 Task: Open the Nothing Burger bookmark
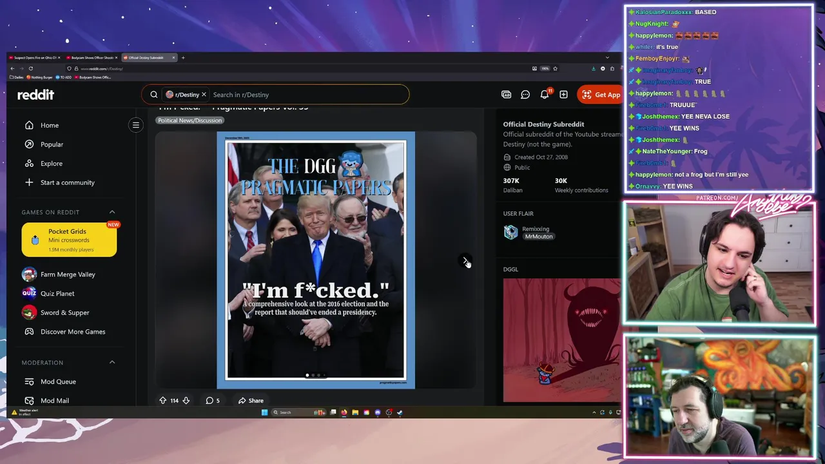(x=39, y=77)
